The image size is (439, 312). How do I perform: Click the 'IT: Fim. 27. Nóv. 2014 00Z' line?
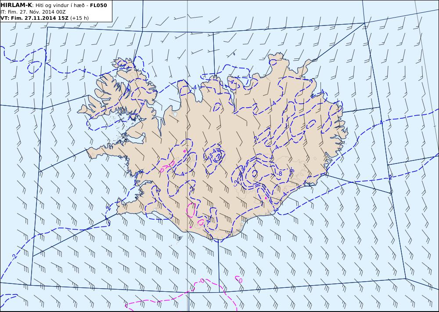[x=33, y=12]
